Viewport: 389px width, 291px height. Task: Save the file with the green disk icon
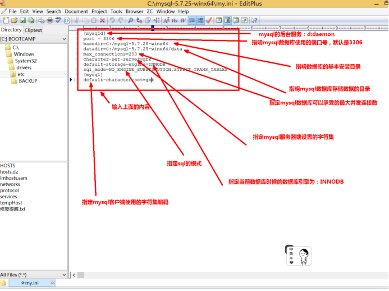point(23,20)
